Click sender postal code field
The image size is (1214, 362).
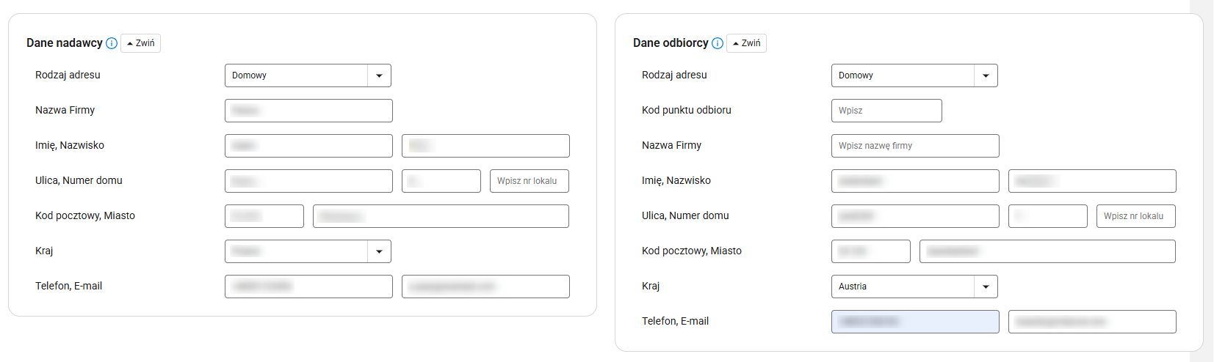(264, 216)
